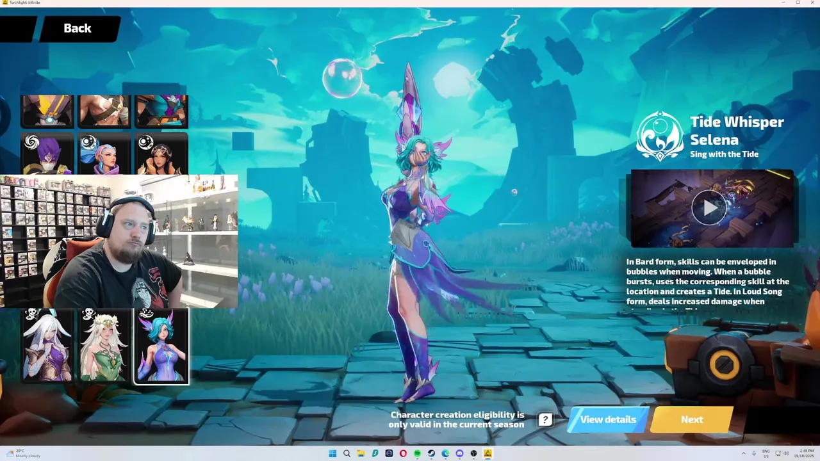Show hidden system tray icons

744,453
